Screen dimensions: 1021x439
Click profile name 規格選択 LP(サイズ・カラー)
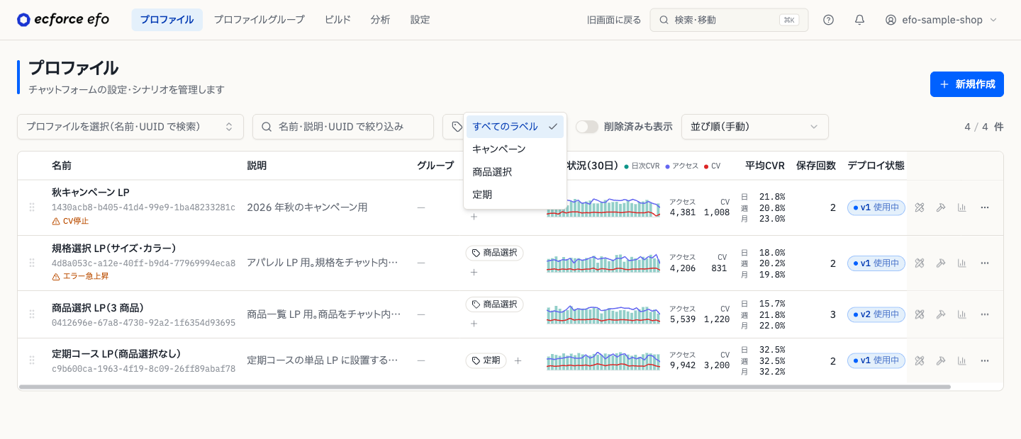113,249
